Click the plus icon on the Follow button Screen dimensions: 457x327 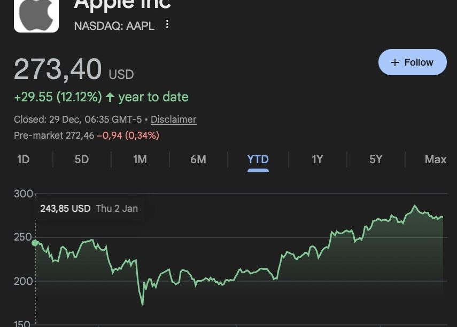point(395,62)
